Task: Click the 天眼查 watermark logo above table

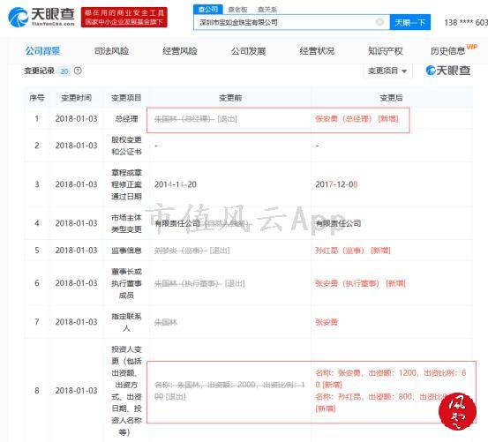Action: [448, 71]
